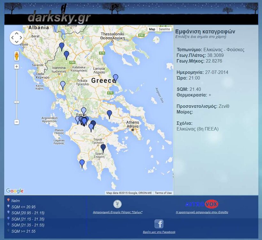This screenshot has height=240, width=262.
Task: Select the southwestern Peloponnese coast marker
Action: [x=82, y=163]
